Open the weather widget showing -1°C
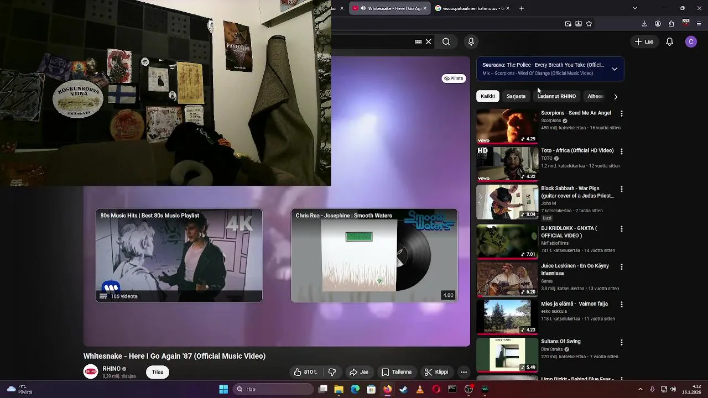Viewport: 708px width, 398px height. coord(19,389)
